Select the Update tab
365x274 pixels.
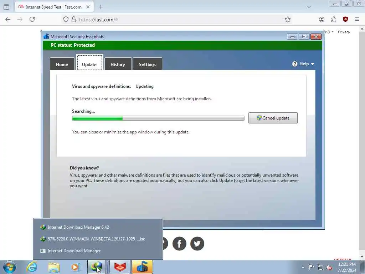point(89,62)
